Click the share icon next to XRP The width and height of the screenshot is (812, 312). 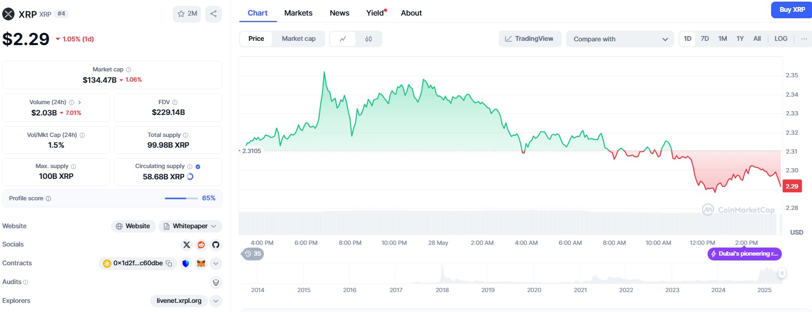point(213,14)
